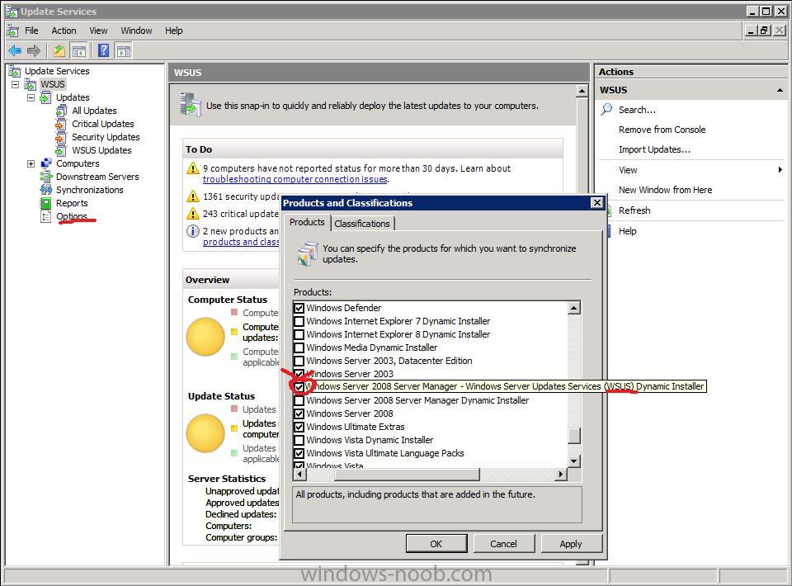Viewport: 792px width, 586px height.
Task: Click the warning icon for 9 computers
Action: [x=193, y=168]
